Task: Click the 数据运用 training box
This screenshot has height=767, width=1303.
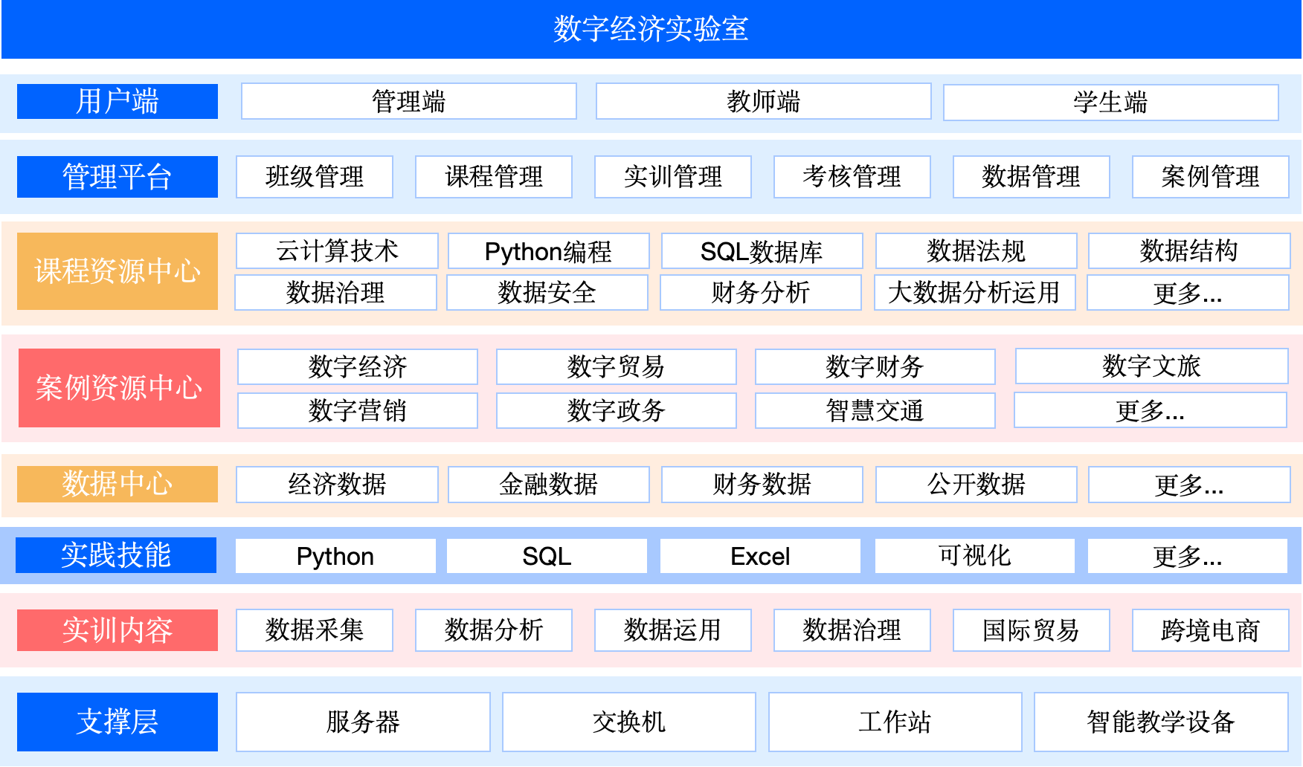Action: coord(673,630)
